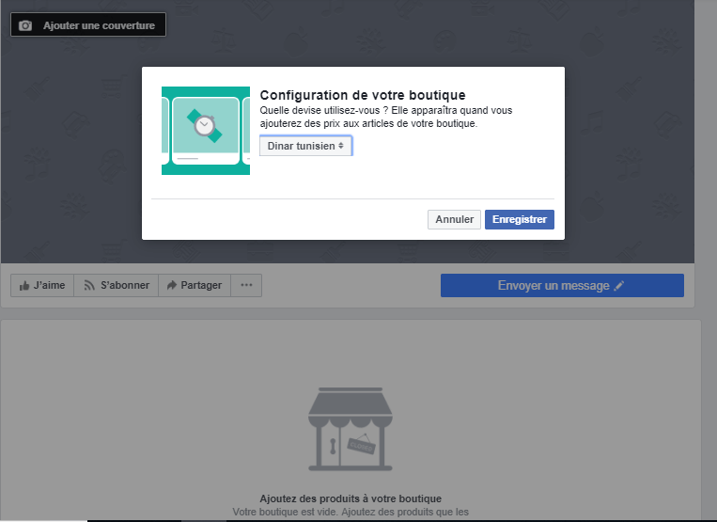The image size is (717, 522).
Task: Click Envoyer un message button
Action: click(x=563, y=286)
